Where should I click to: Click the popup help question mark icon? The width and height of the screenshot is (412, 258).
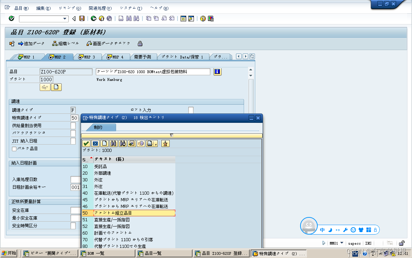pos(141,144)
